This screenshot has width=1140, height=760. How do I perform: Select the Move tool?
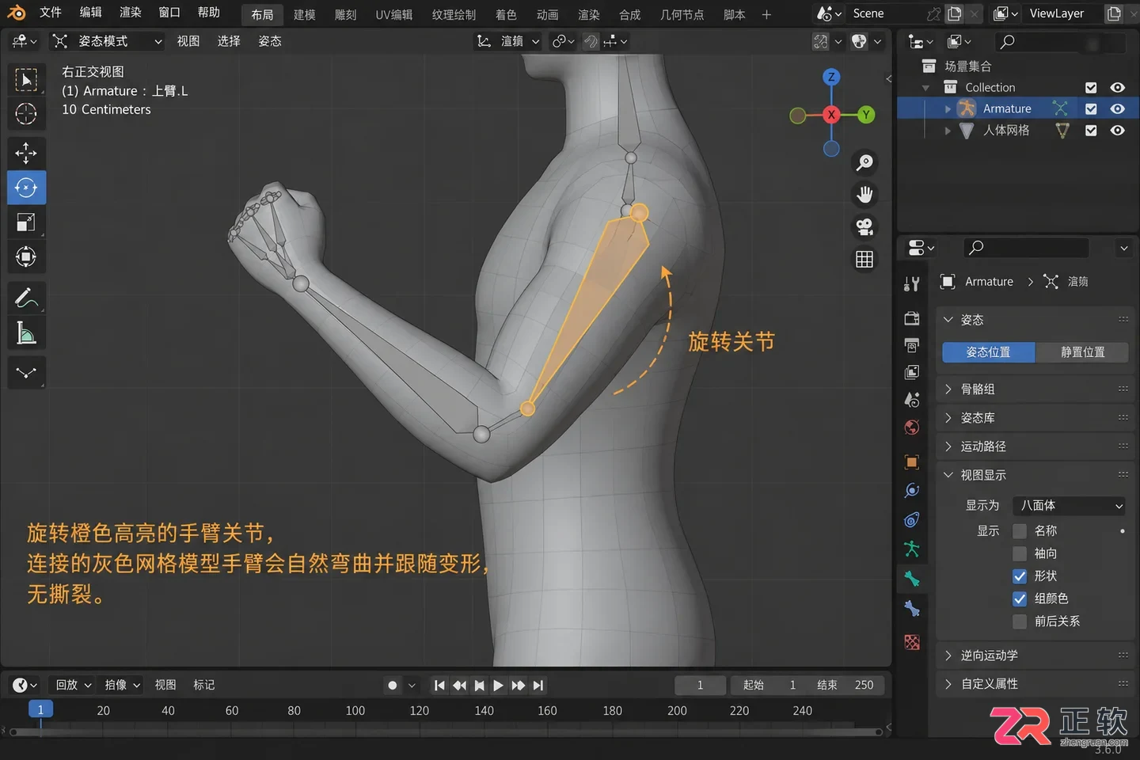pos(26,153)
